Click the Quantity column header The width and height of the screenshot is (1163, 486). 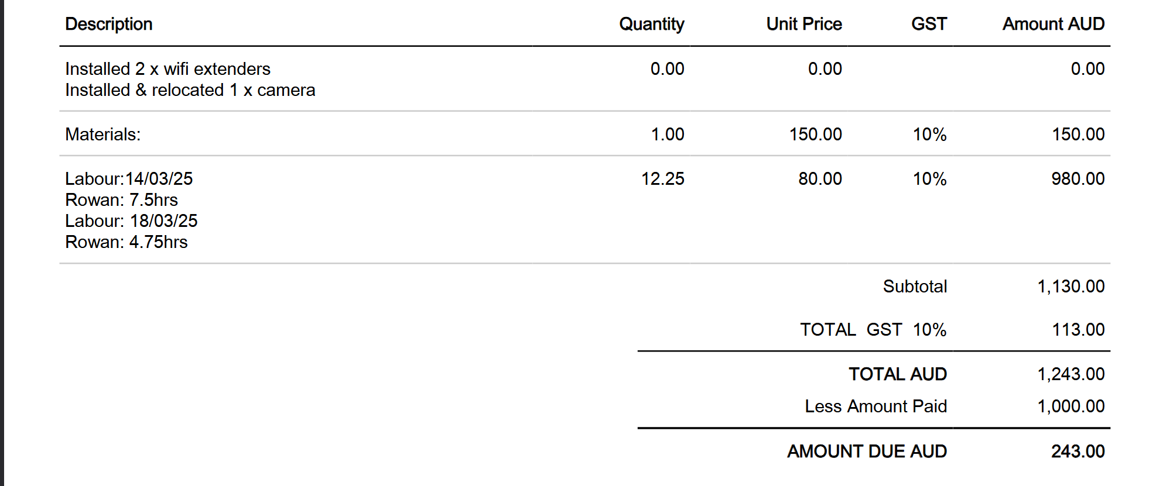[651, 24]
